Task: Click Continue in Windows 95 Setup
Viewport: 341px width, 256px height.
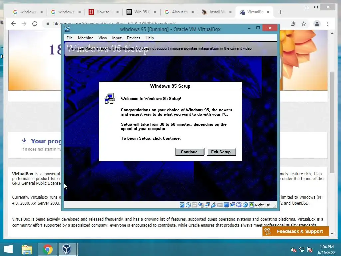Action: click(189, 152)
